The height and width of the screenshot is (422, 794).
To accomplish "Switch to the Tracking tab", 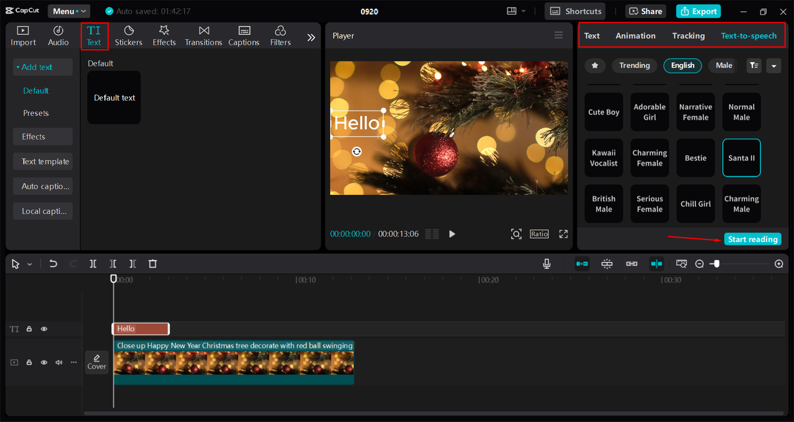I will [x=688, y=36].
